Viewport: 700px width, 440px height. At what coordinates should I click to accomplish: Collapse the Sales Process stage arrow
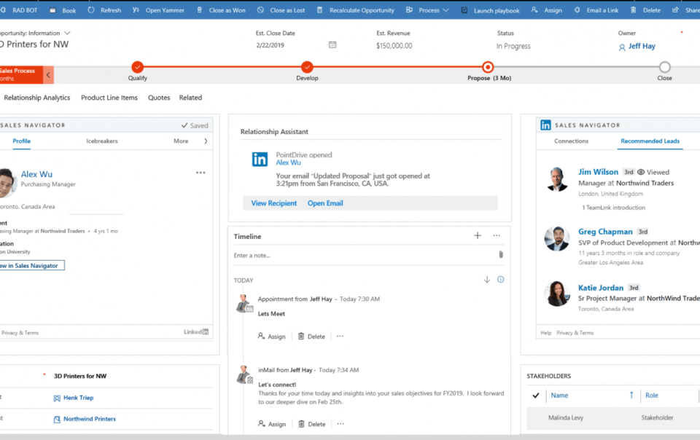(x=49, y=74)
